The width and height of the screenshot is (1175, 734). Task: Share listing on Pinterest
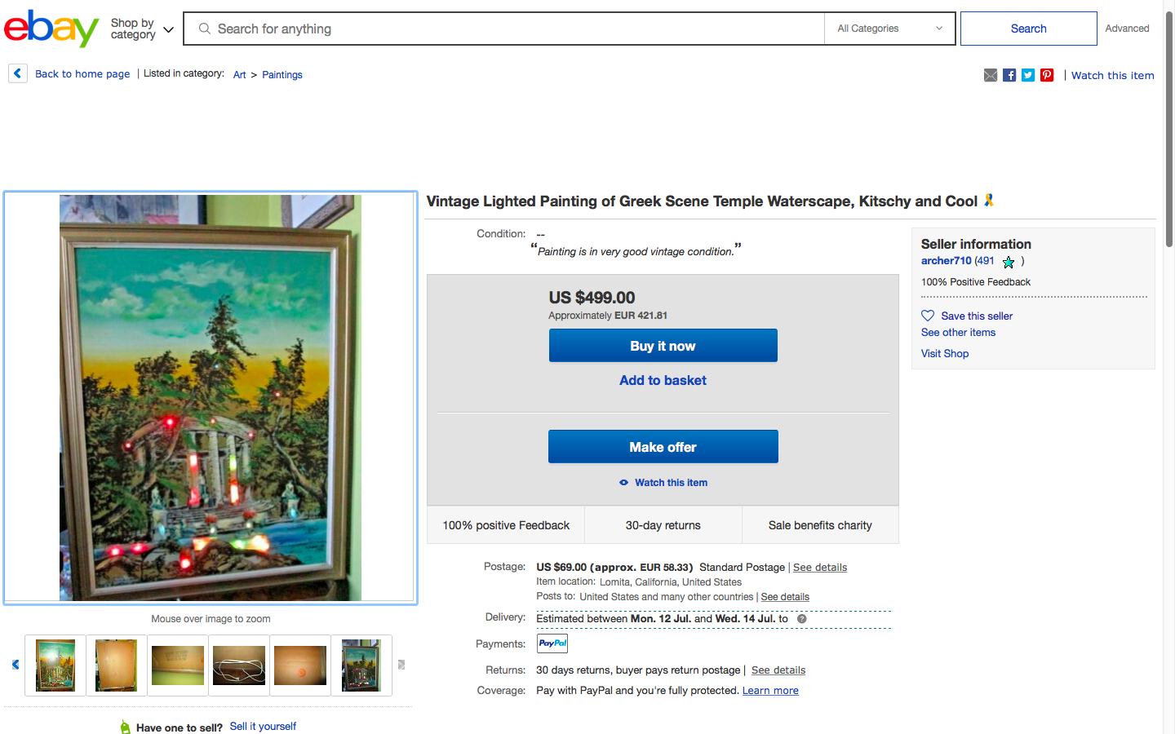[x=1047, y=75]
